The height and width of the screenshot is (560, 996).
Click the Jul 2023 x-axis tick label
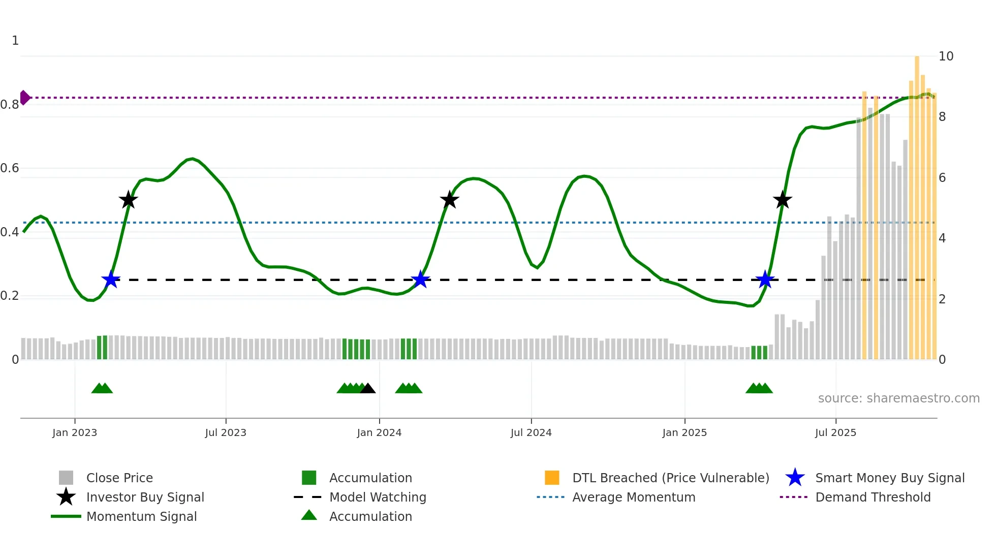coord(226,432)
